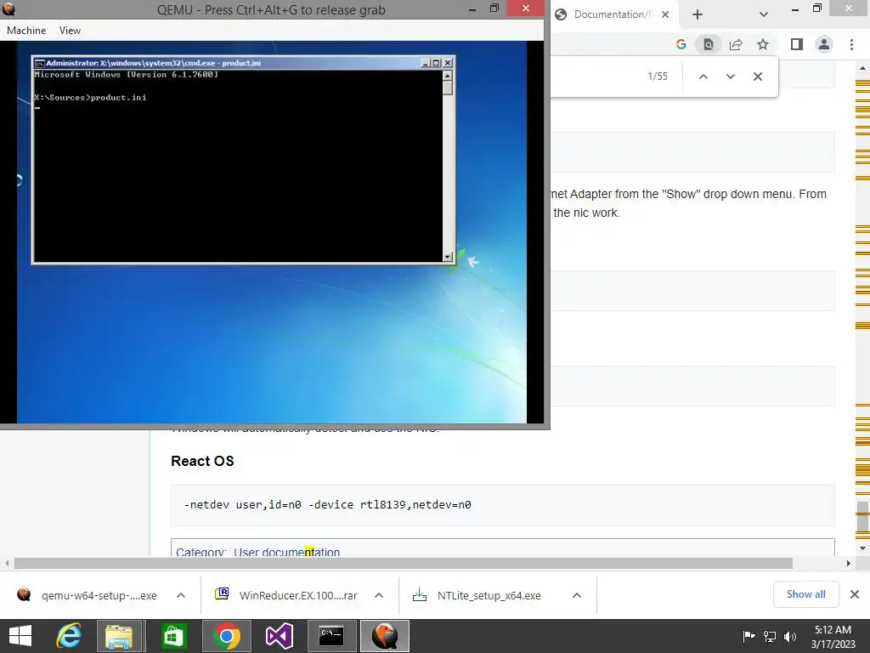The image size is (870, 653).
Task: Open the Windows Start button
Action: [20, 636]
